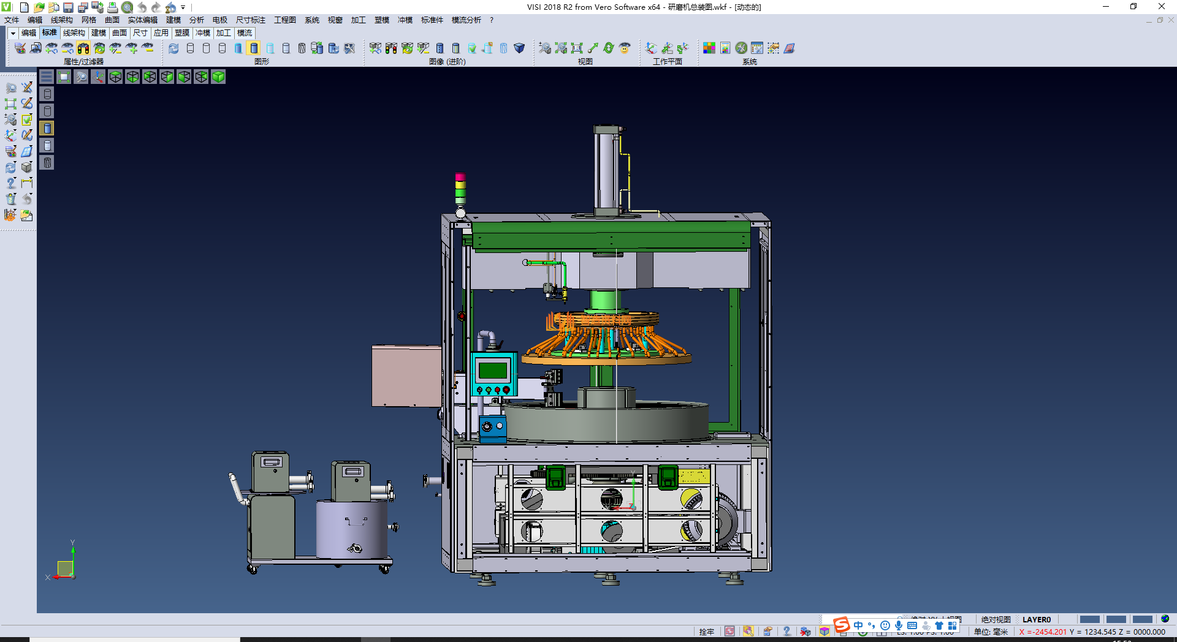Toggle the yellow cube icon in status bar
This screenshot has width=1177, height=642.
pos(825,632)
